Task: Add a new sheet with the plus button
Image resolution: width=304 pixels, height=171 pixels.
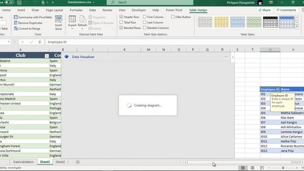Action: coord(78,162)
